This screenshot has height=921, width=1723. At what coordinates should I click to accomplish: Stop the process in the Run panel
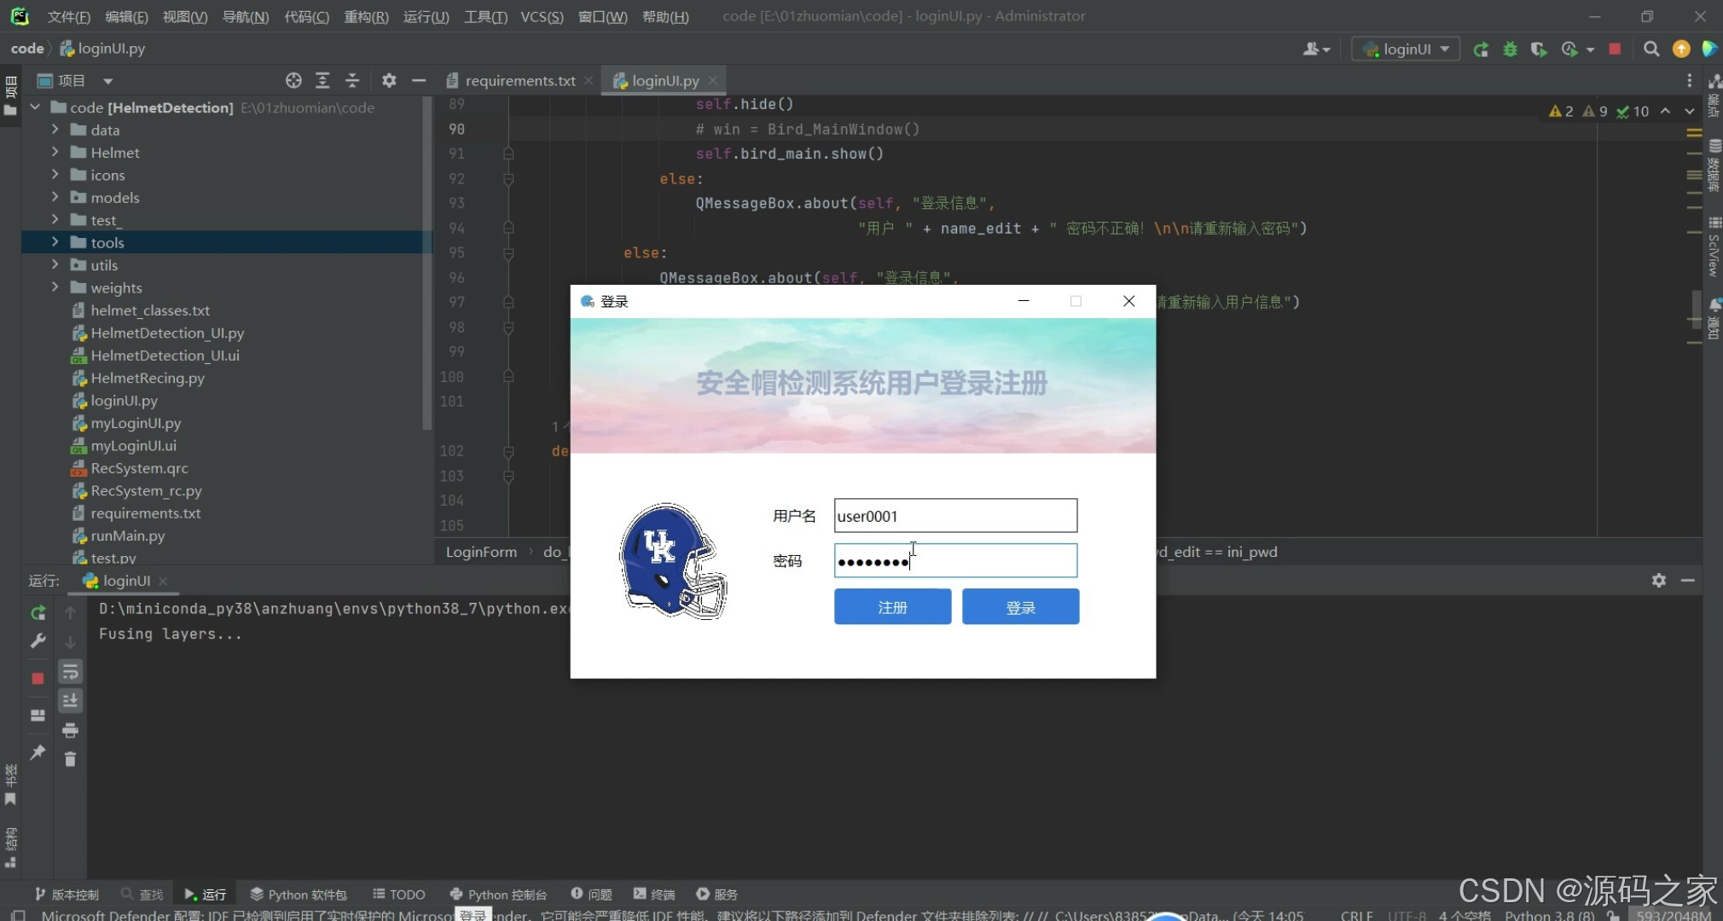click(x=38, y=678)
